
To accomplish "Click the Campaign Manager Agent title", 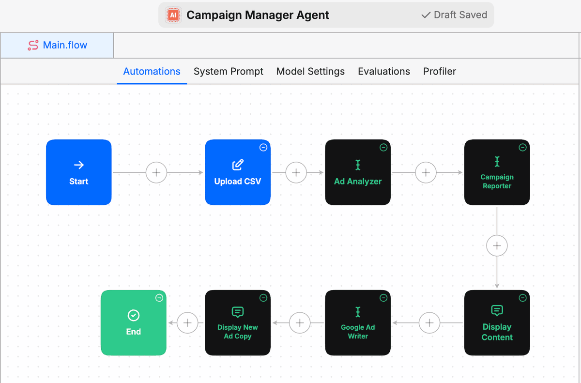I will (x=258, y=15).
